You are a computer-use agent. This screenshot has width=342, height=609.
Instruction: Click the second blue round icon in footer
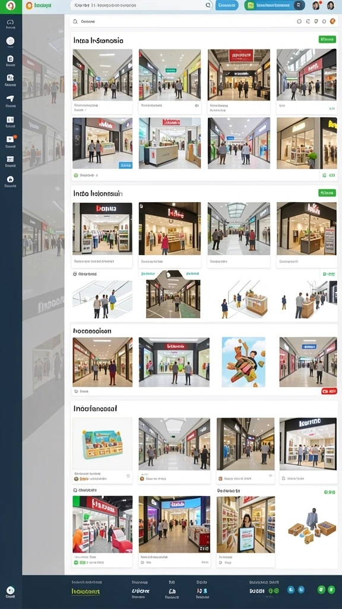click(301, 590)
